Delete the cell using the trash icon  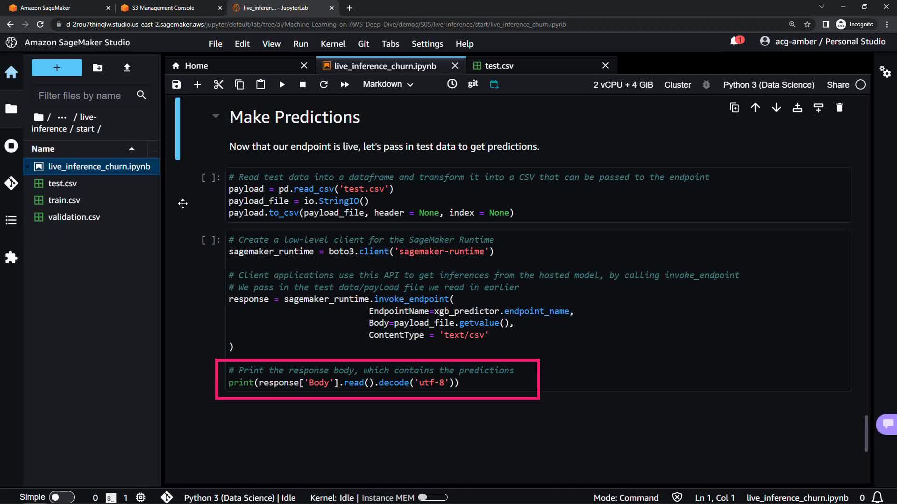point(839,108)
